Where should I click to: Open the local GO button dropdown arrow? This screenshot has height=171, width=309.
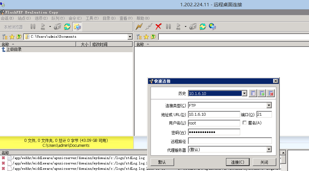point(50,26)
